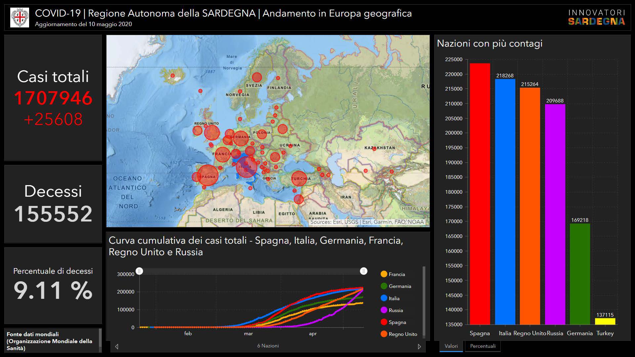The width and height of the screenshot is (635, 357).
Task: Click the red marker on Iceland
Action: pyautogui.click(x=172, y=76)
